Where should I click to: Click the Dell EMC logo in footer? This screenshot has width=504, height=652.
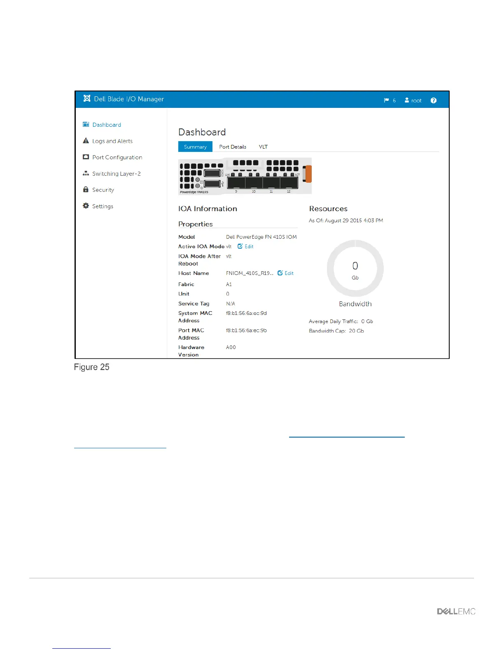456,612
